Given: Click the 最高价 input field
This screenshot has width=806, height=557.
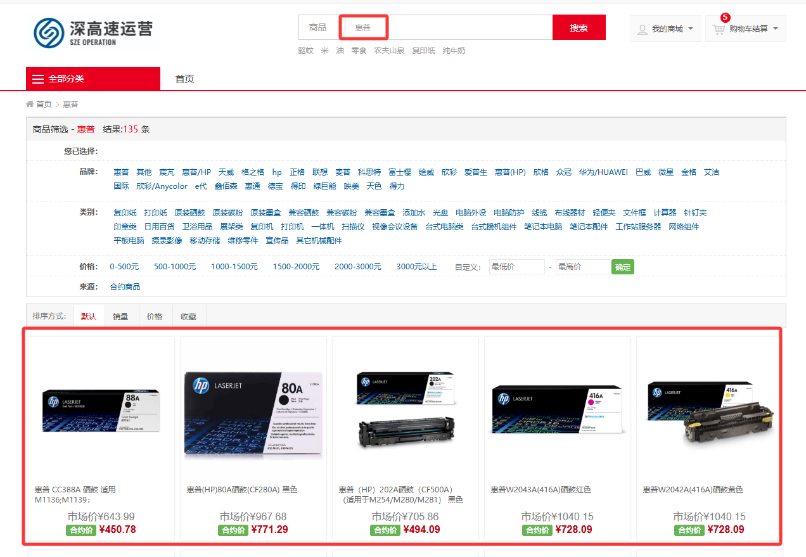Looking at the screenshot, I should click(583, 267).
